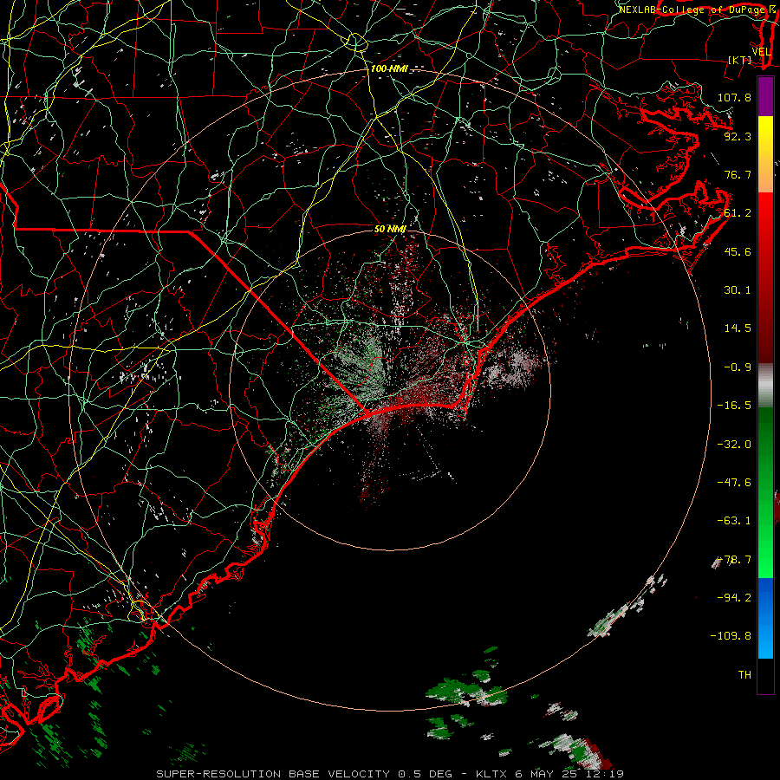This screenshot has width=780, height=780.
Task: Click the -0.9 legend value
Action: pyautogui.click(x=738, y=367)
